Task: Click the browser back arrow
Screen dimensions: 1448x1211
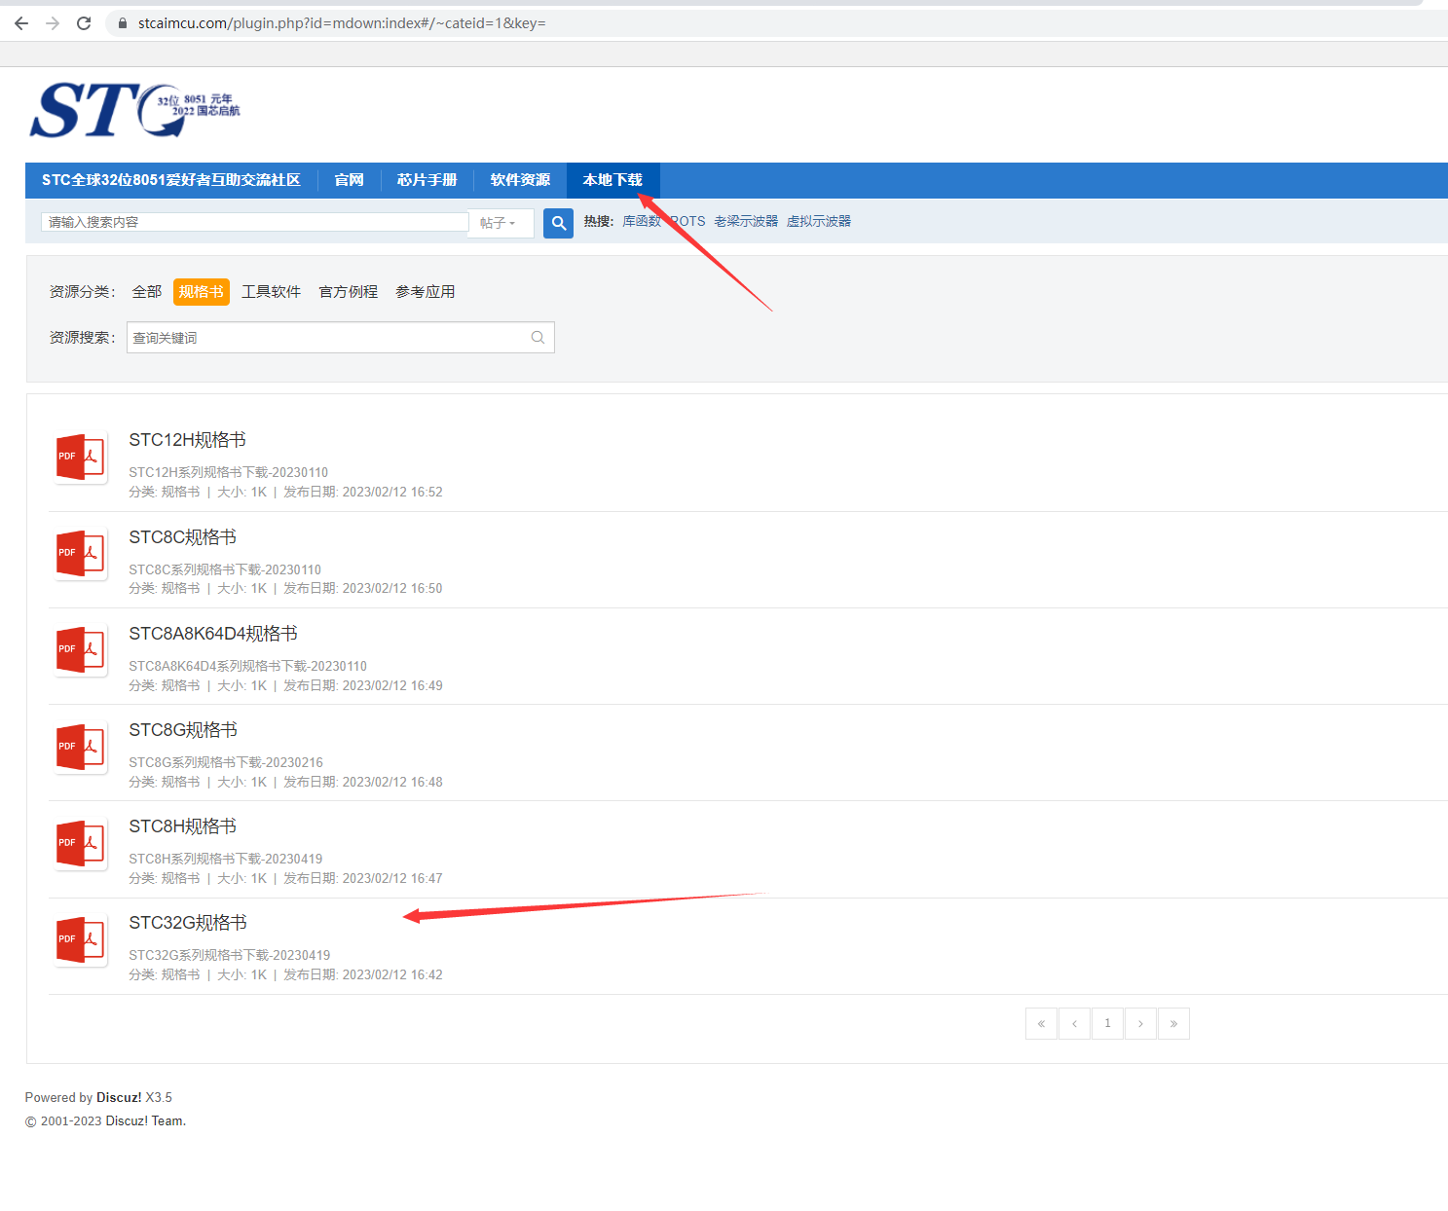Action: (21, 23)
